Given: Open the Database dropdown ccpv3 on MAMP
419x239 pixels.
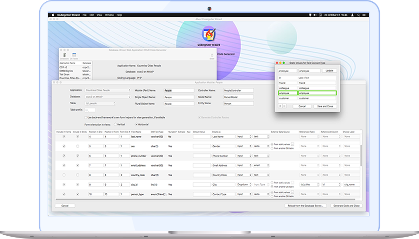Looking at the screenshot, I should pyautogui.click(x=108, y=97).
